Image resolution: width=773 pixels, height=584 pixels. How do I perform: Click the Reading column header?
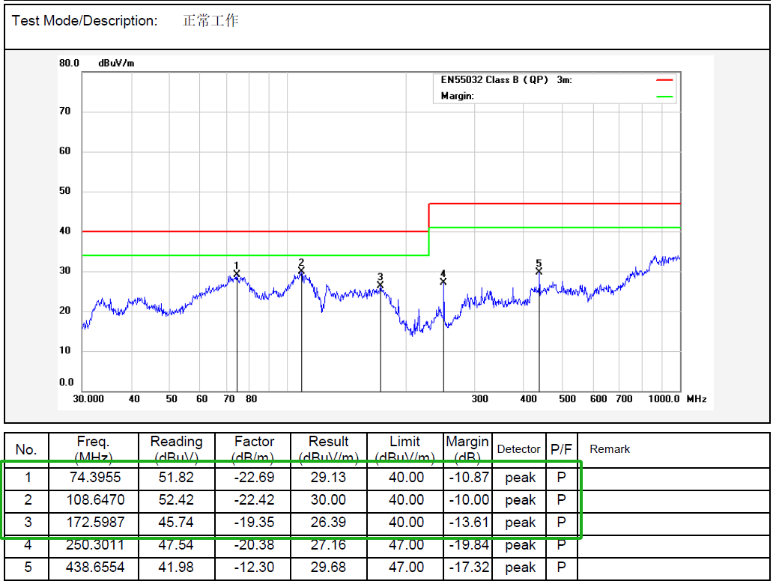pos(176,449)
